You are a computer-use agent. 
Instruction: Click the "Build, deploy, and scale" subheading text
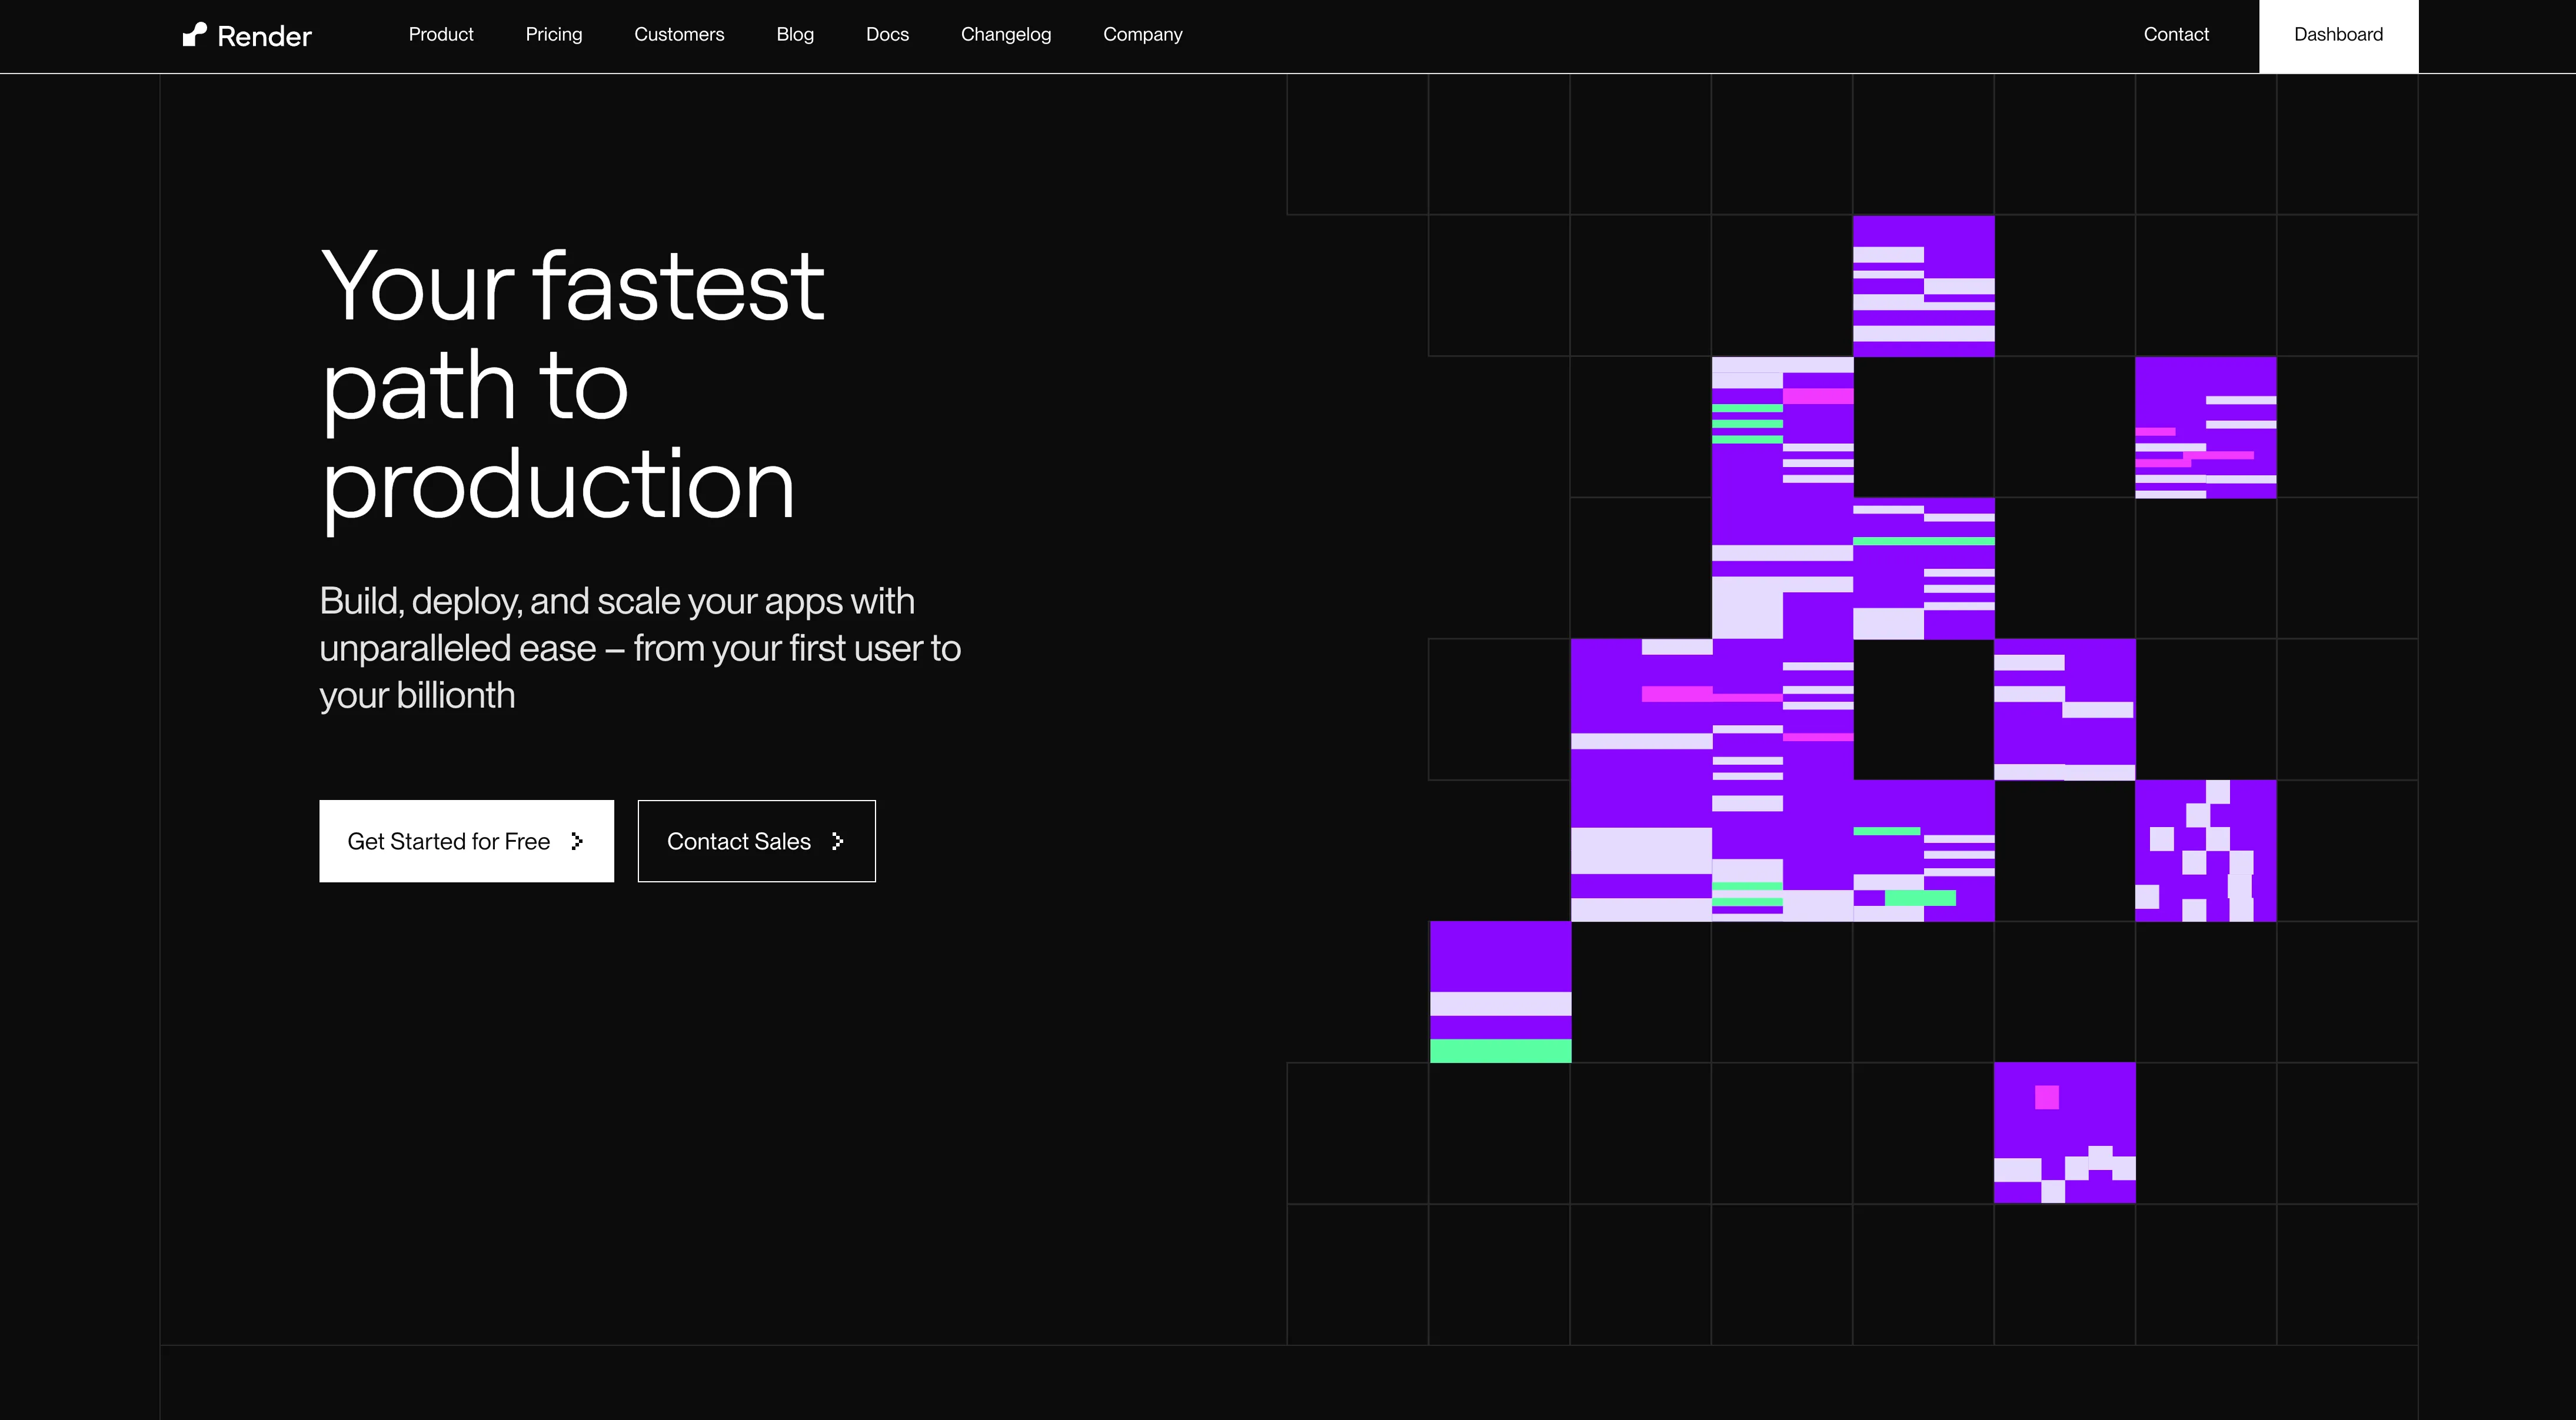pyautogui.click(x=640, y=648)
